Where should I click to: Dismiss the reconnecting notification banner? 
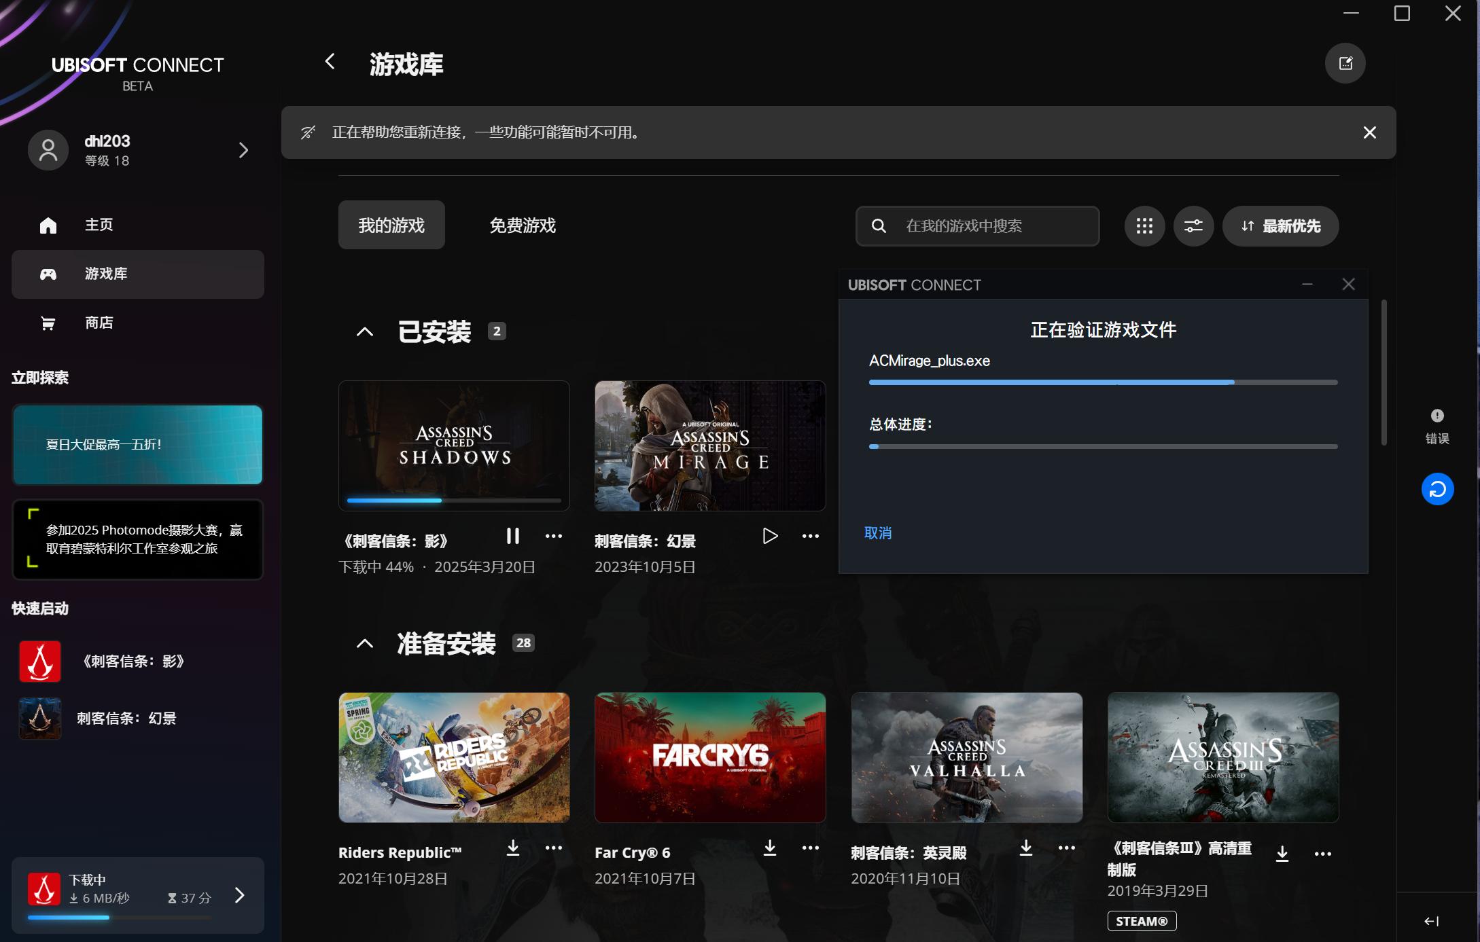(x=1369, y=132)
